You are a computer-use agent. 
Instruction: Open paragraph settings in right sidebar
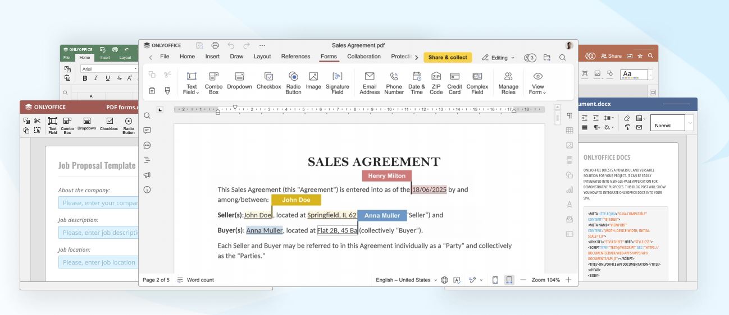(569, 115)
